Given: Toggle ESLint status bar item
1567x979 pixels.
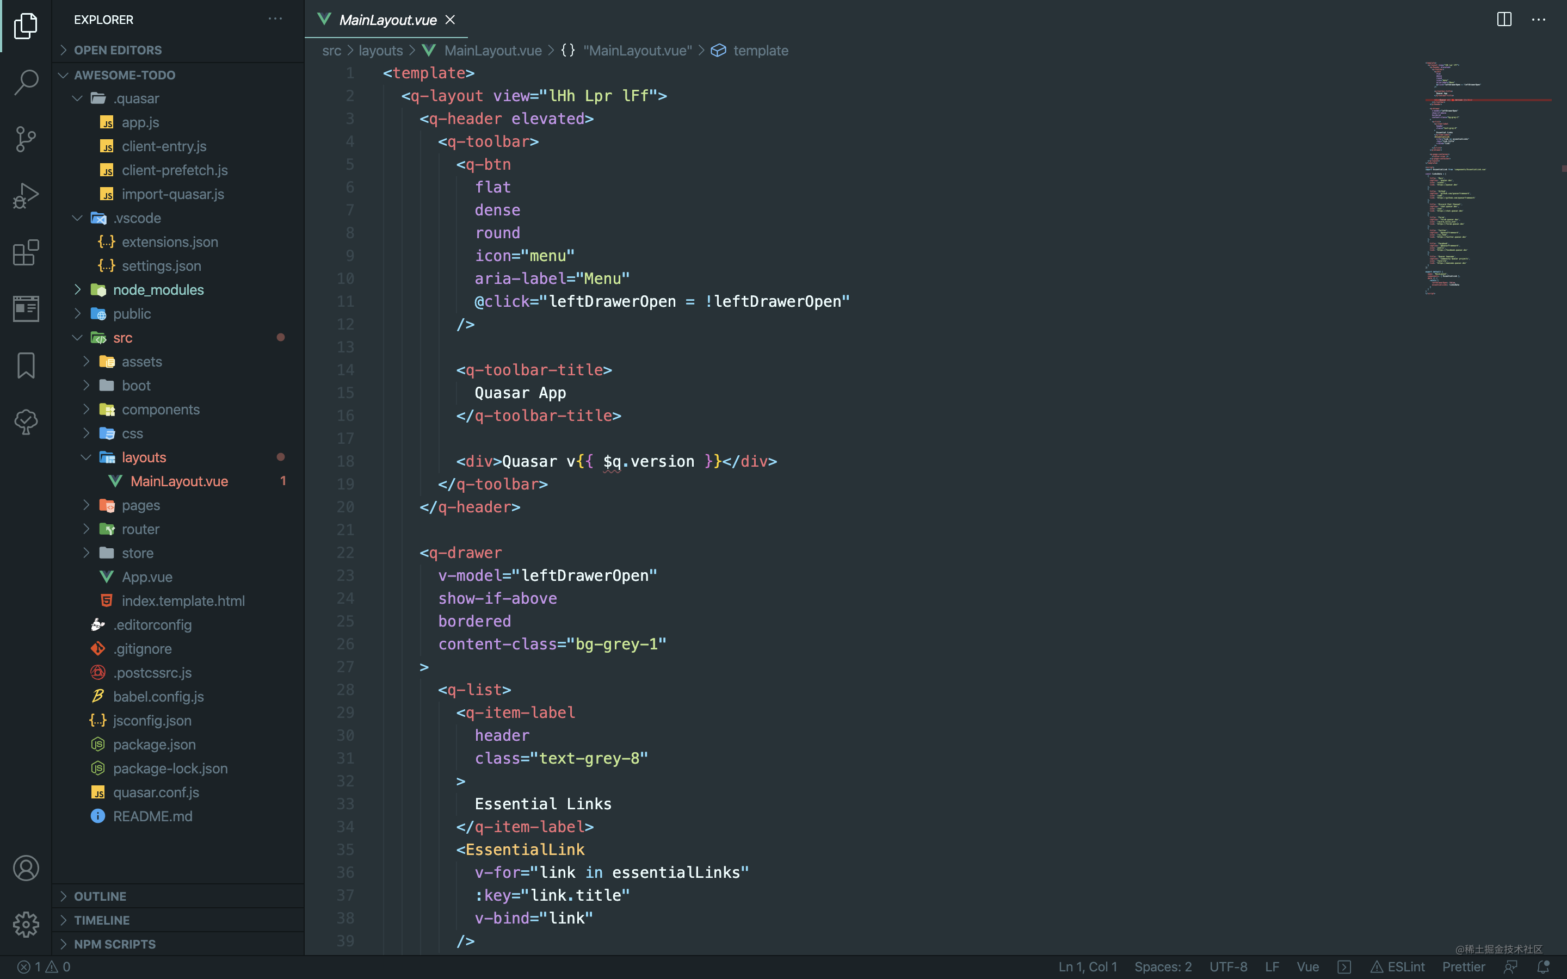Looking at the screenshot, I should coord(1398,966).
